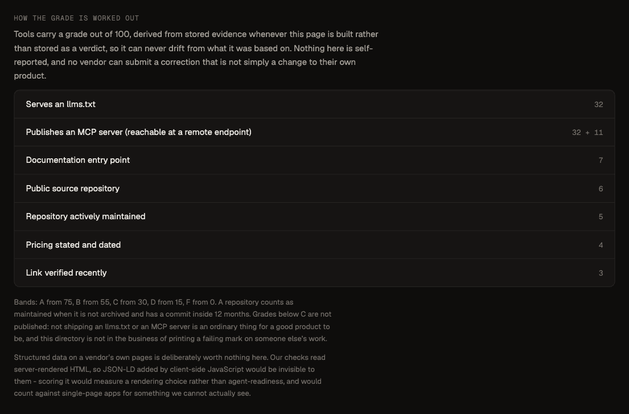
Task: Click 'Public source repository' row
Action: click(314, 188)
